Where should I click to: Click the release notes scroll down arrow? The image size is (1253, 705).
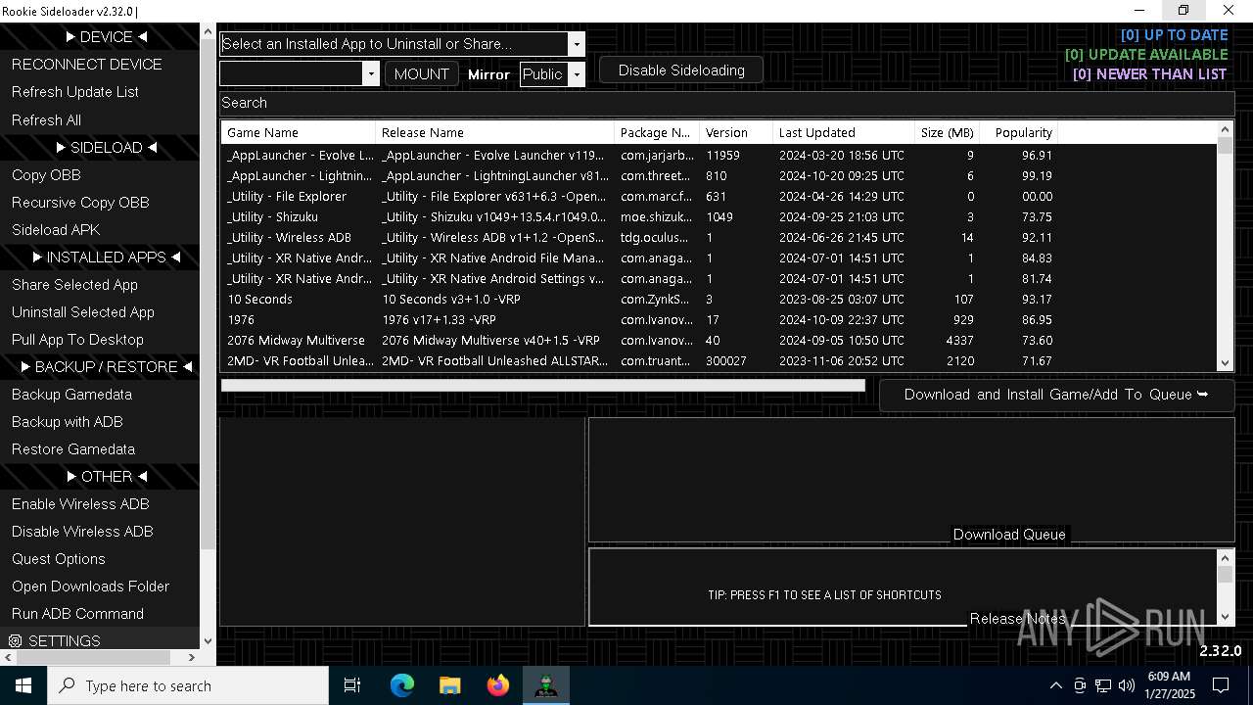tap(1225, 617)
